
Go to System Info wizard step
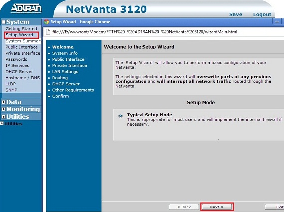tap(65, 53)
